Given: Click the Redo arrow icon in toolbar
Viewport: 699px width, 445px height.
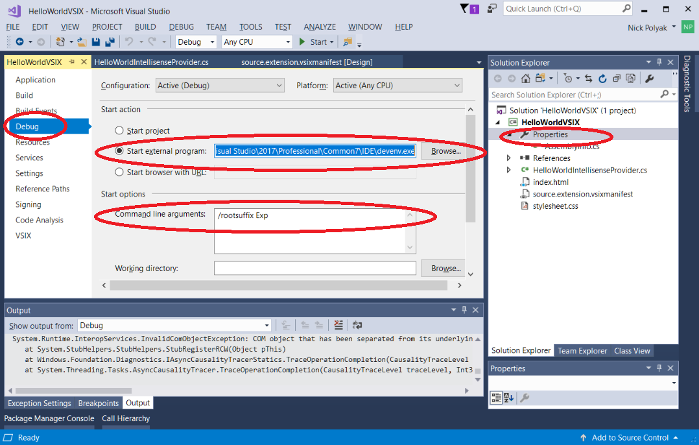Looking at the screenshot, I should point(152,42).
